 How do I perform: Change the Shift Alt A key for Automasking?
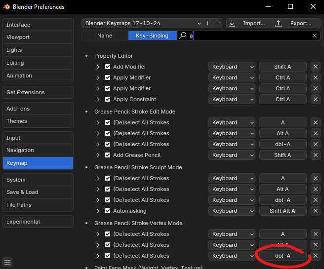[283, 211]
